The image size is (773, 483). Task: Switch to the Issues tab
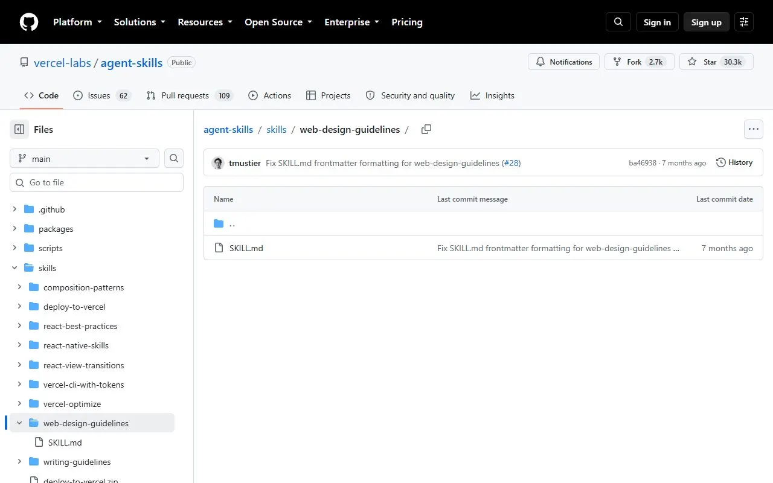pyautogui.click(x=101, y=95)
